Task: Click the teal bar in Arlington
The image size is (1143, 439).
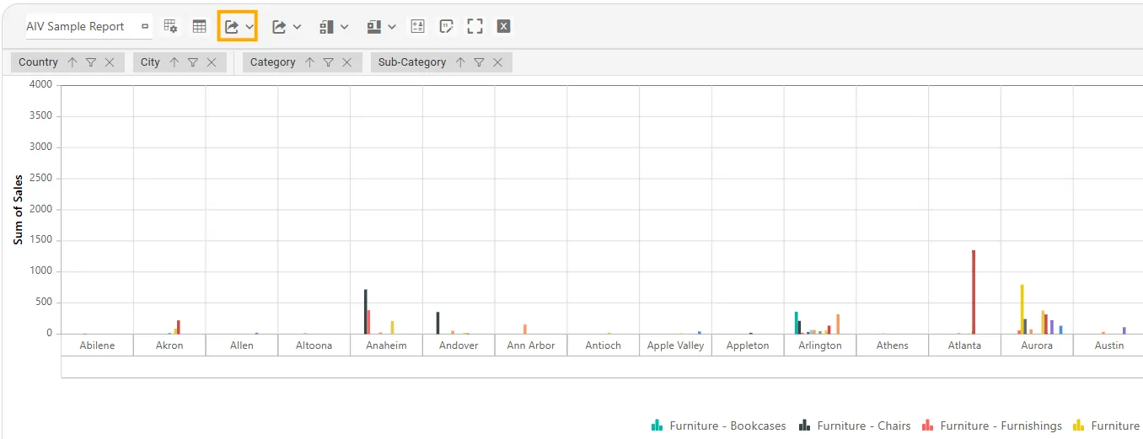Action: click(x=796, y=323)
